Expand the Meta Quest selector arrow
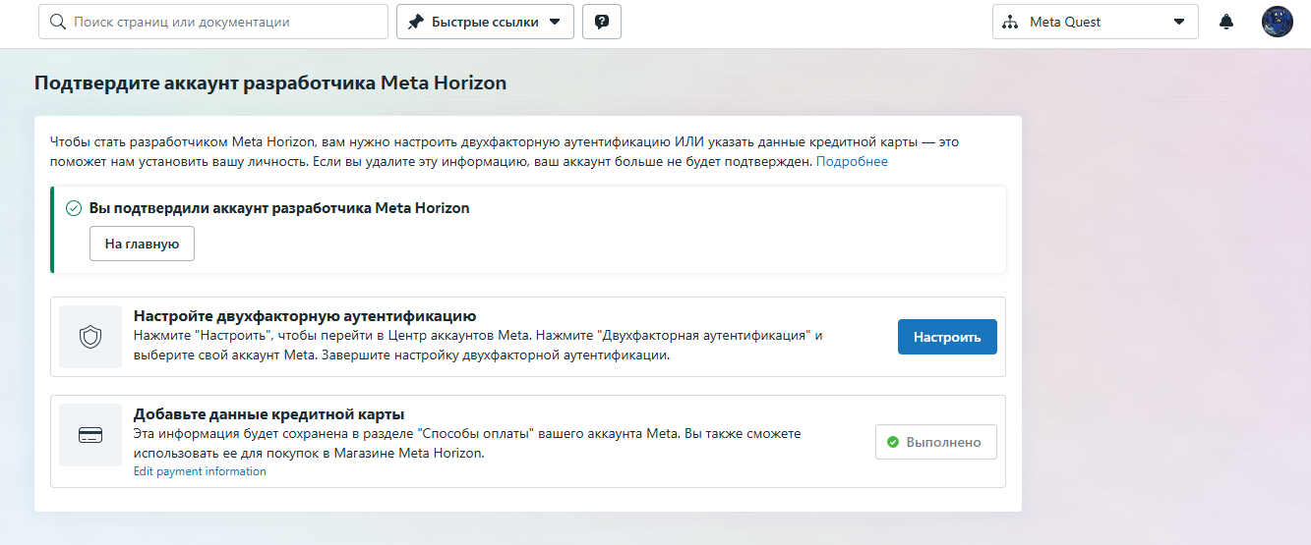The image size is (1311, 545). pyautogui.click(x=1179, y=22)
